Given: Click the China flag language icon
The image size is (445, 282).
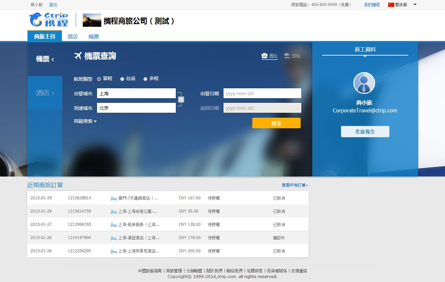Looking at the screenshot, I should point(391,5).
